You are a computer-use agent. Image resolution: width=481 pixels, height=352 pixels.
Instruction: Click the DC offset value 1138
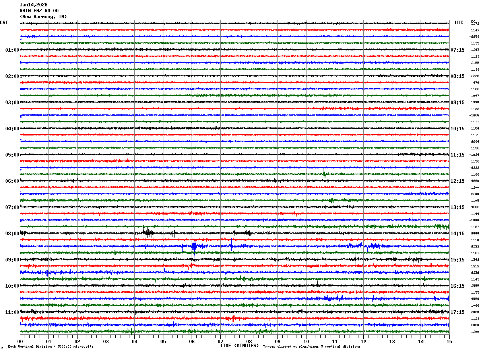[475, 70]
